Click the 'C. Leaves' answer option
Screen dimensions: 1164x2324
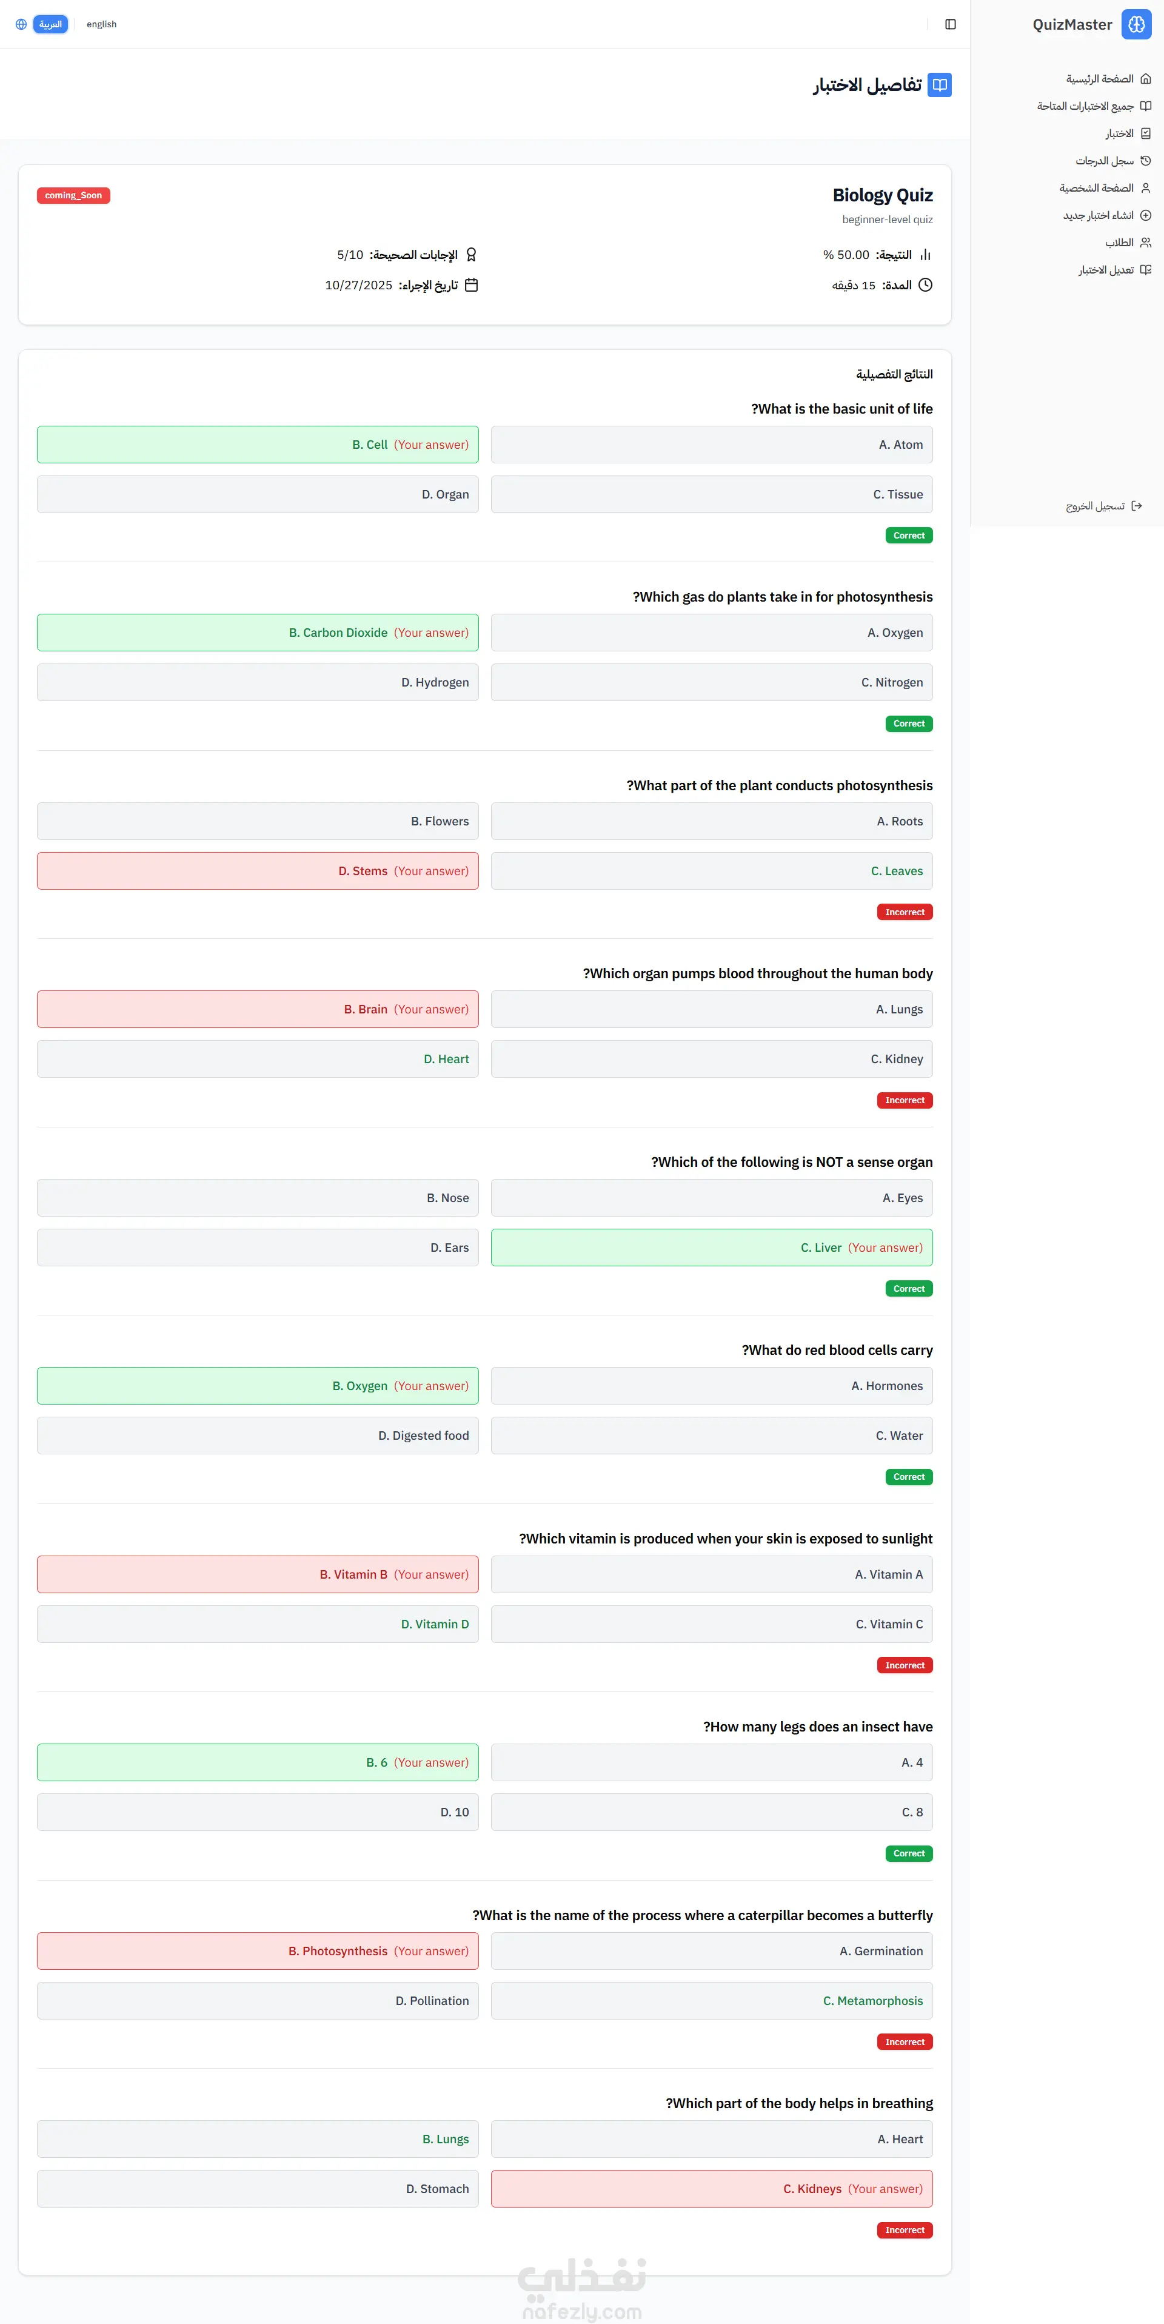pos(711,871)
